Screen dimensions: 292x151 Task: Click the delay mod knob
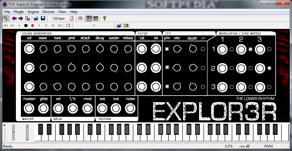87,109
